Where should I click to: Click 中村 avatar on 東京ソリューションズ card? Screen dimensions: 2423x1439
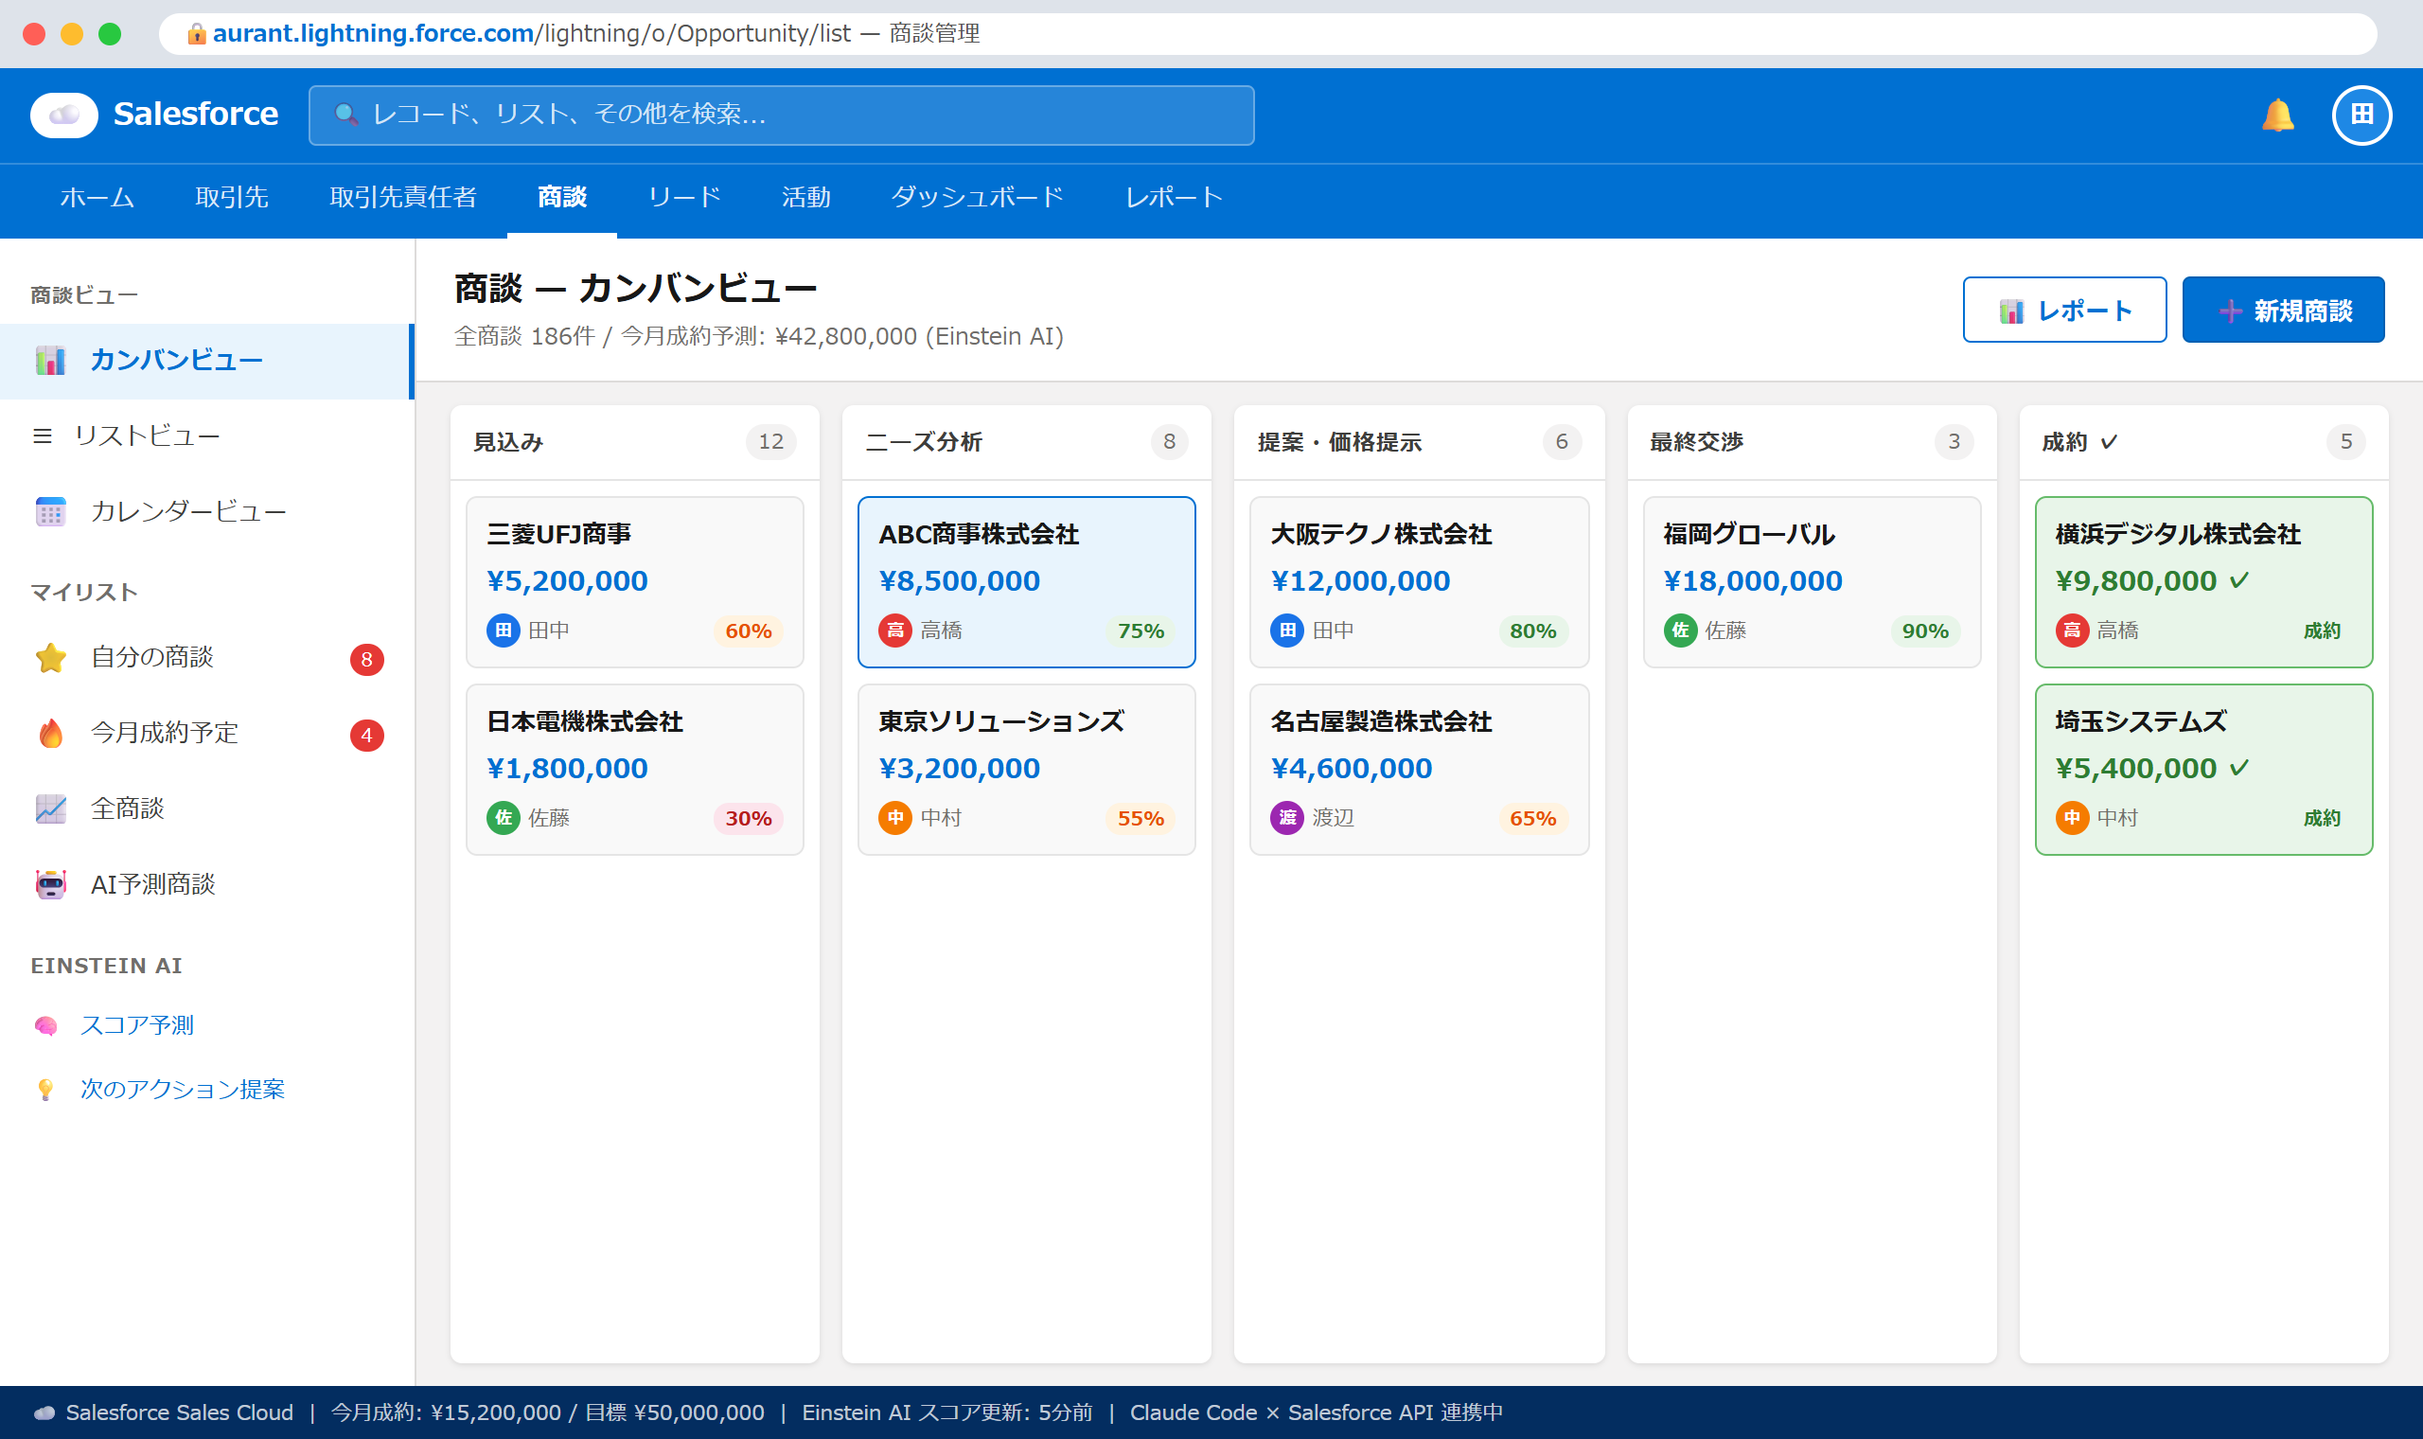[894, 817]
